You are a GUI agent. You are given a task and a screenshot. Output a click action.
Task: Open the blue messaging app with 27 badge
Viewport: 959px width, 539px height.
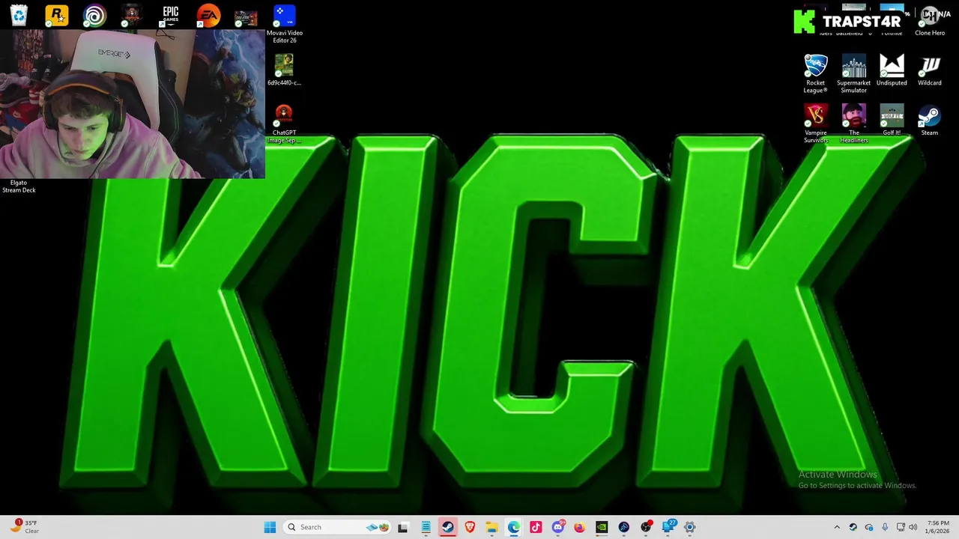[668, 527]
